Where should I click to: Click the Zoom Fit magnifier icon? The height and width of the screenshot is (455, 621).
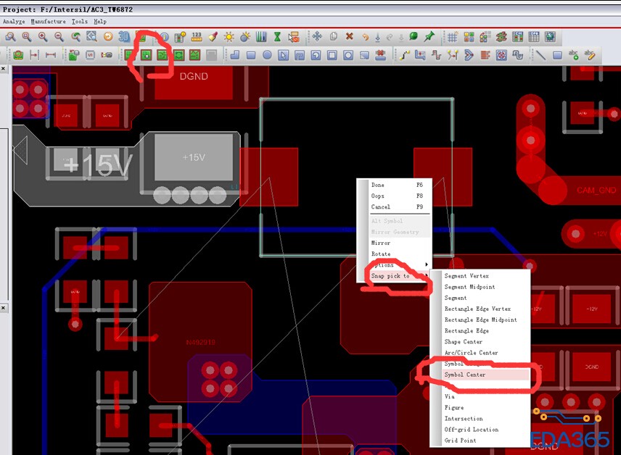coord(27,37)
